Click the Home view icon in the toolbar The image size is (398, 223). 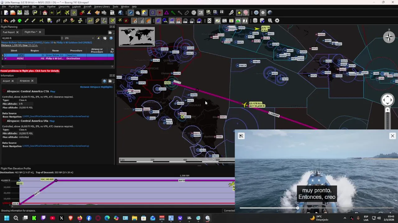point(45,13)
